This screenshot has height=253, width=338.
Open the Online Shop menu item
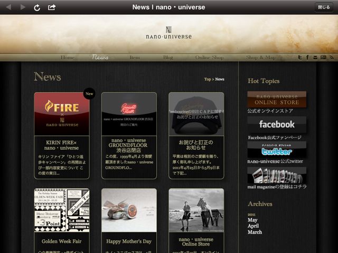[210, 57]
